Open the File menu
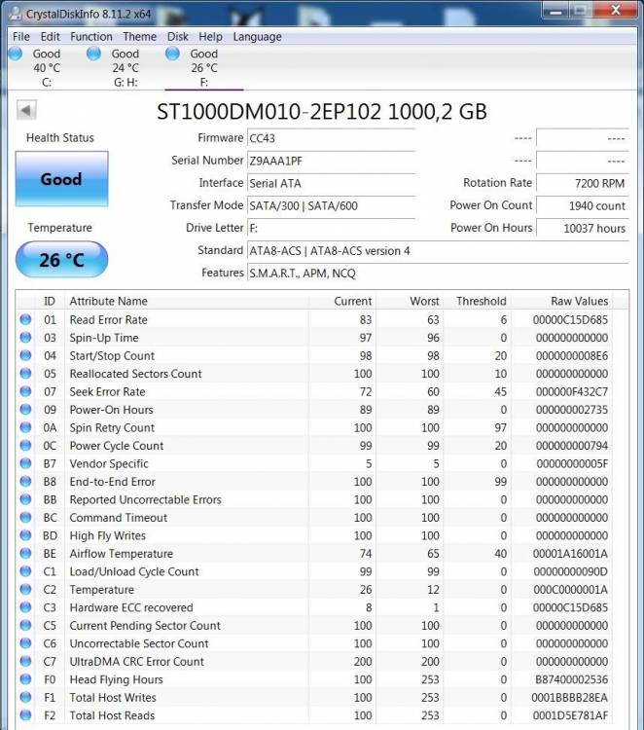 [21, 37]
